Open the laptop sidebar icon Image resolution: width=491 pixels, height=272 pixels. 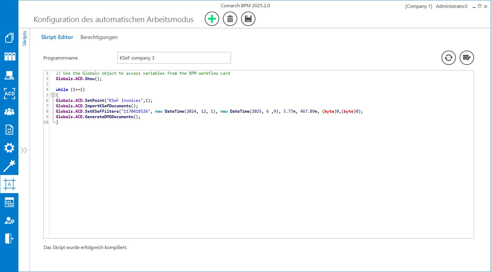(9, 75)
